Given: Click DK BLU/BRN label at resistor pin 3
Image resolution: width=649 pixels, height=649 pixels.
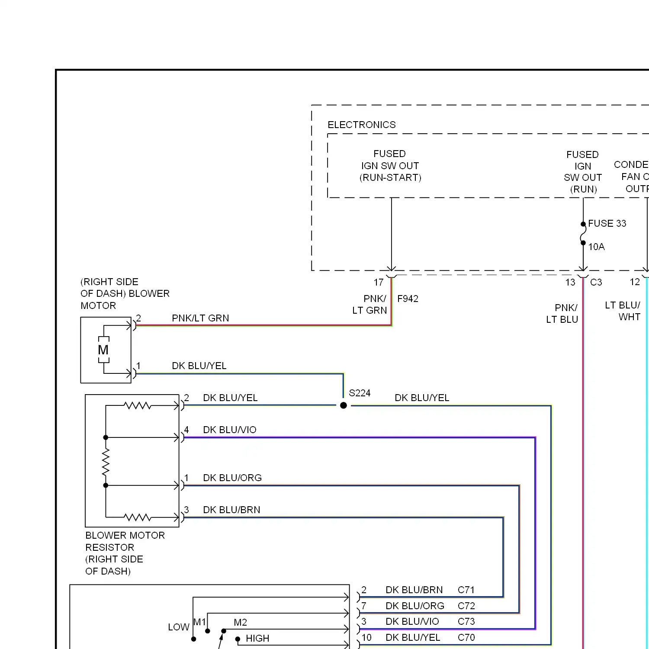Looking at the screenshot, I should pyautogui.click(x=231, y=510).
